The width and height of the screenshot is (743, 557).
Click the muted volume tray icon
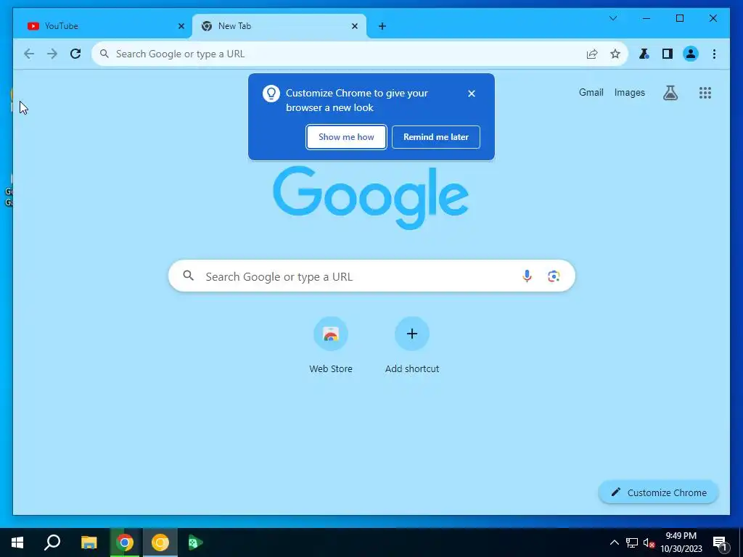pos(648,542)
